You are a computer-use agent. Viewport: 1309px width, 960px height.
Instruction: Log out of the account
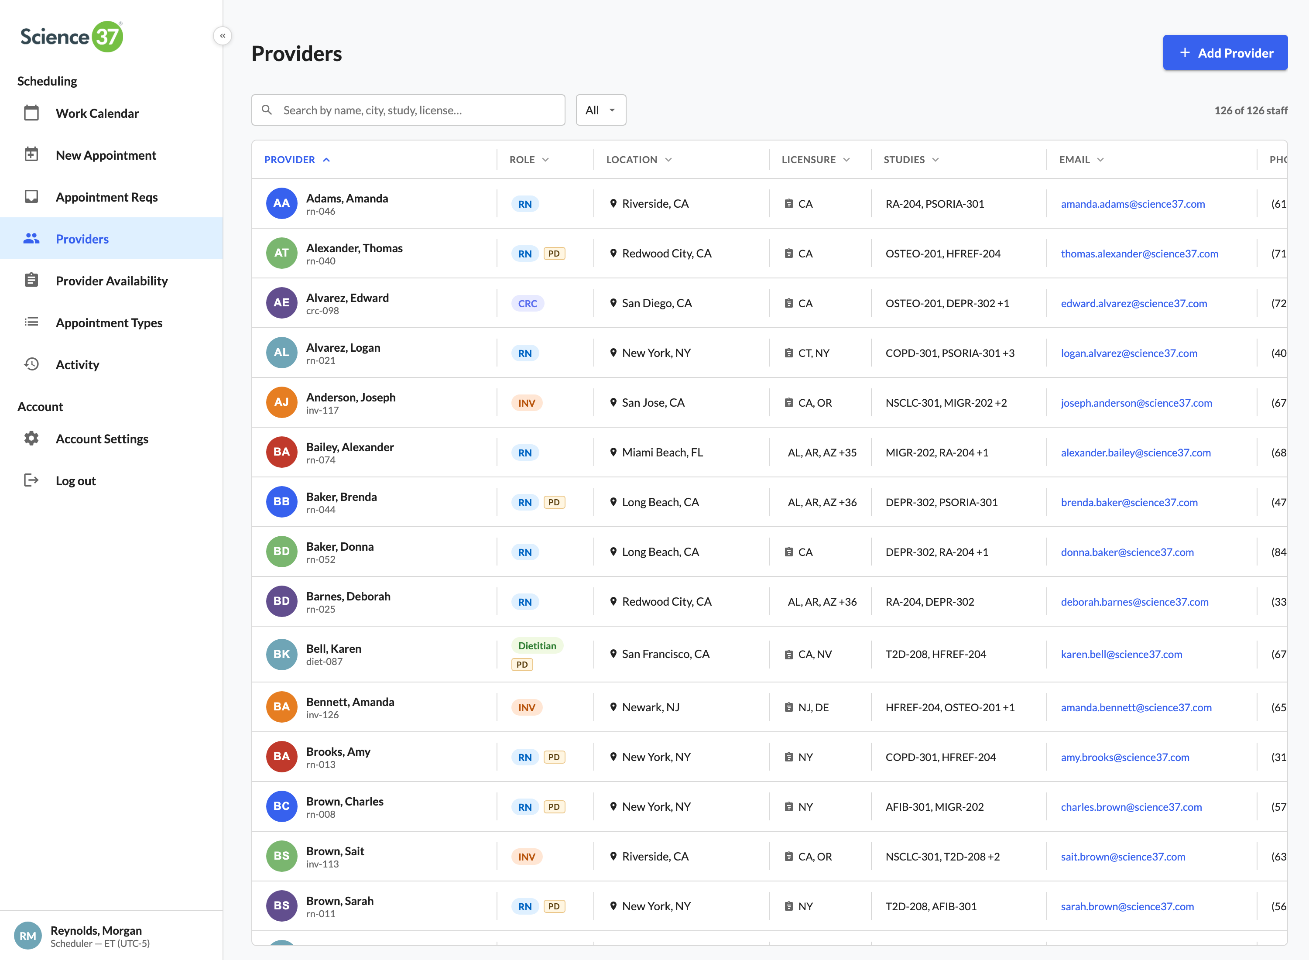pyautogui.click(x=112, y=480)
